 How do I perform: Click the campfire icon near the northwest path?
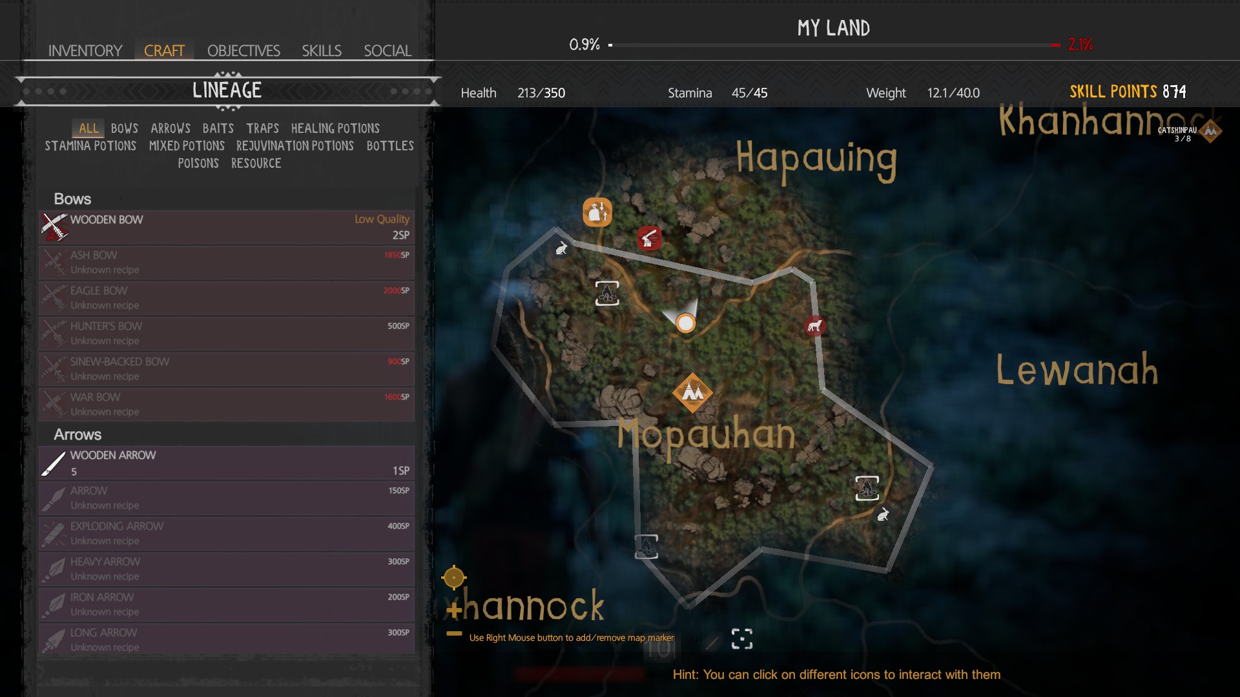pos(606,293)
